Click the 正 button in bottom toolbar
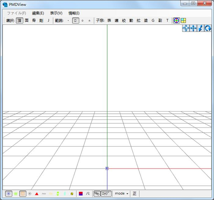This screenshot has width=214, height=200. tap(135, 194)
